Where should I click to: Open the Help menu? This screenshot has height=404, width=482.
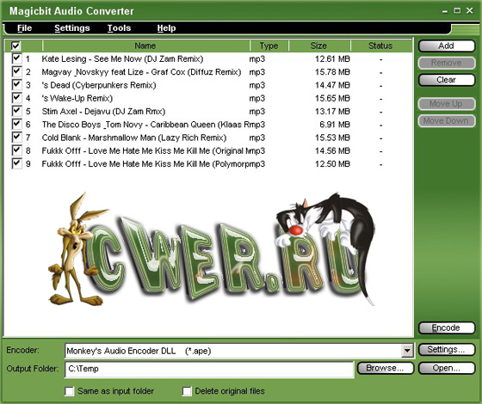166,28
